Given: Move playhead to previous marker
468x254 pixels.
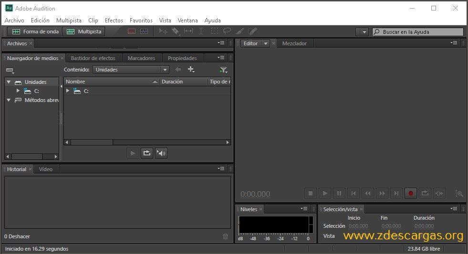Looking at the screenshot, I should pyautogui.click(x=354, y=193).
